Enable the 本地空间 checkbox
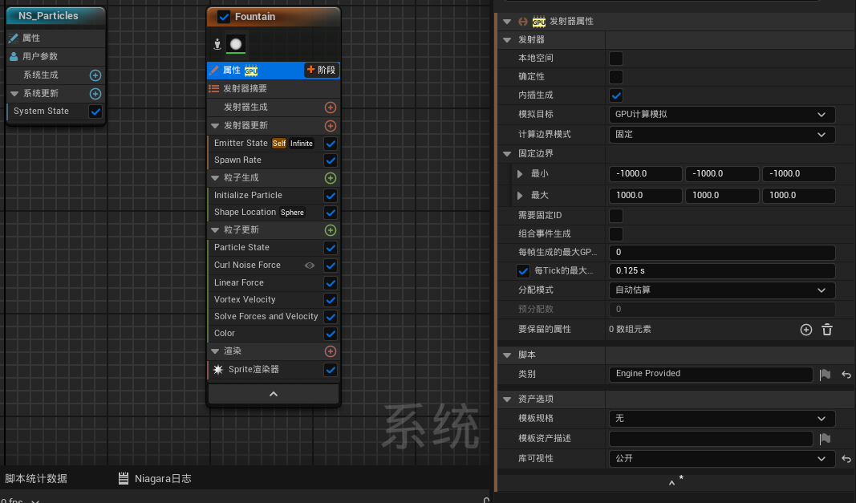The image size is (856, 503). (x=616, y=58)
